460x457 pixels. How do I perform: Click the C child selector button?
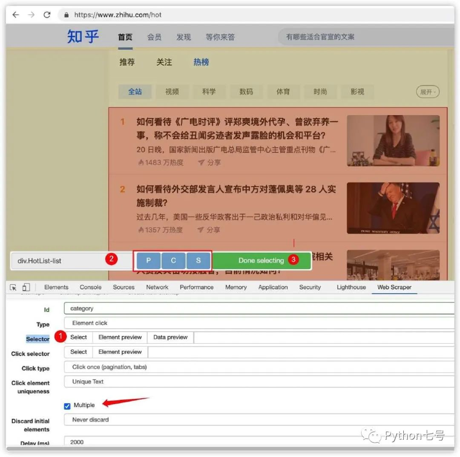point(173,260)
